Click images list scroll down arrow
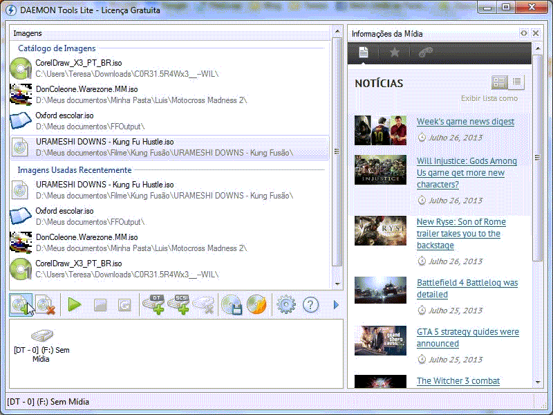 [x=337, y=284]
